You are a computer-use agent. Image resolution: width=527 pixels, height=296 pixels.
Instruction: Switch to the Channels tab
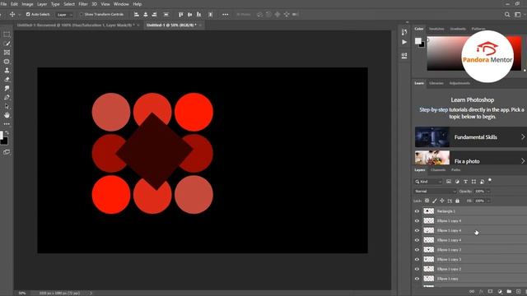tap(438, 170)
